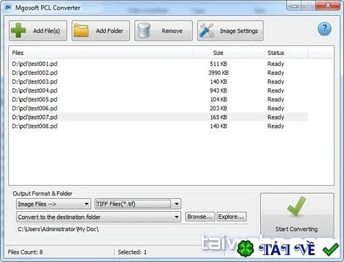Screen dimensions: 344x262
Task: Click the Add File(s) label
Action: click(47, 31)
